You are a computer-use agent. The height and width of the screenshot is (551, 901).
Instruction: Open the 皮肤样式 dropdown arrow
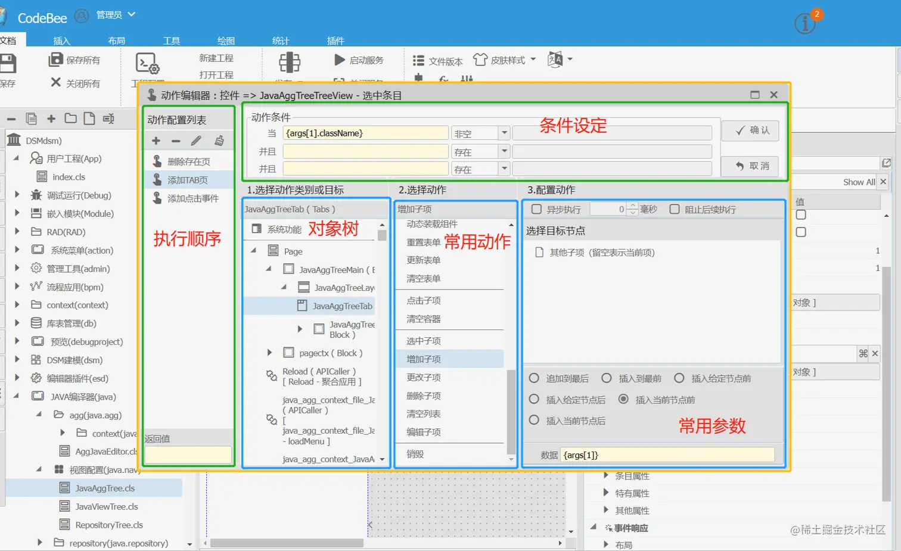tap(533, 59)
